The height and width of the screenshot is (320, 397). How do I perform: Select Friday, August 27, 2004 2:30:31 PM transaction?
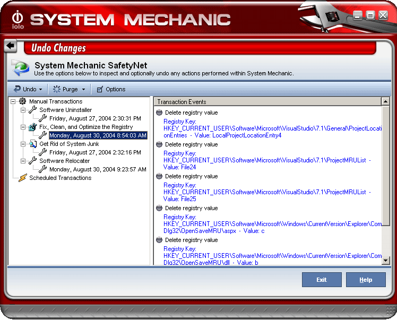(95, 118)
